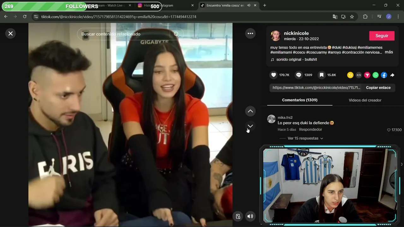Open the mika.frs2 username

(x=285, y=117)
